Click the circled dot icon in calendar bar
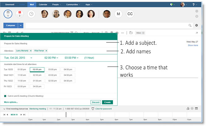 pos(192,108)
